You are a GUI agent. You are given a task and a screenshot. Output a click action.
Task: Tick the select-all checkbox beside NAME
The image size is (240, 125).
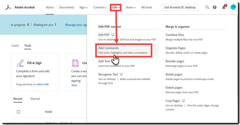(x=19, y=112)
